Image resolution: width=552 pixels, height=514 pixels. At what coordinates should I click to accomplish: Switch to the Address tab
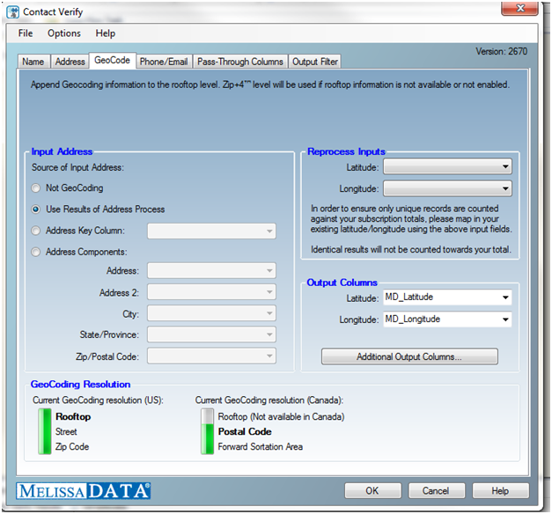click(x=70, y=62)
